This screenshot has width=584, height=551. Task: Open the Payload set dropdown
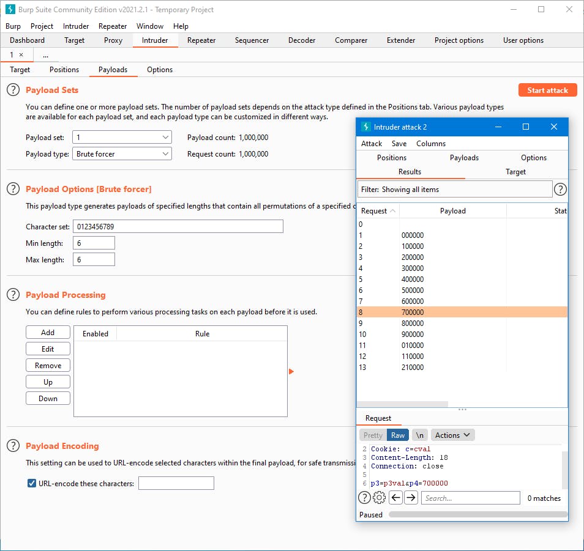tap(122, 138)
